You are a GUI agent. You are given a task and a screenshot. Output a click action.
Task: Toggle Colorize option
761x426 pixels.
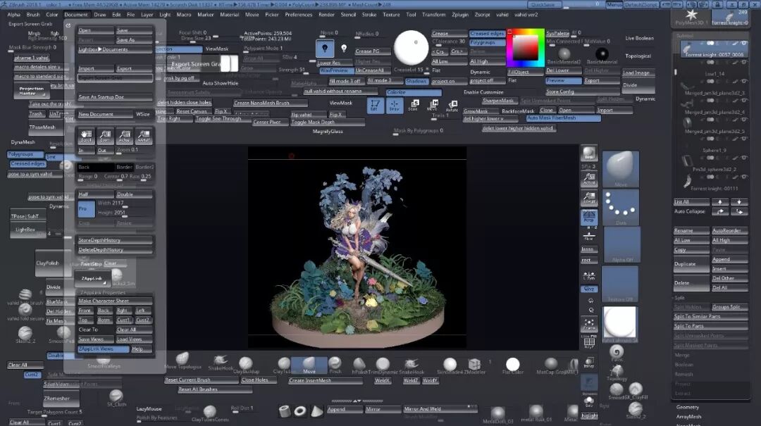tap(414, 92)
